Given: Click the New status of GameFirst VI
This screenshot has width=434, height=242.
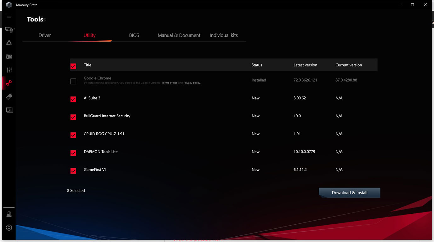Looking at the screenshot, I should pyautogui.click(x=255, y=170).
